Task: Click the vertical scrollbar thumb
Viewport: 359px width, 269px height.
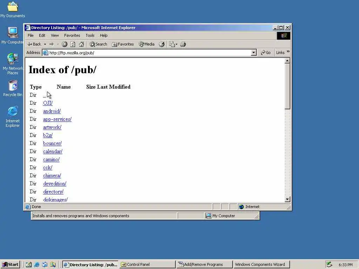Action: pyautogui.click(x=287, y=86)
